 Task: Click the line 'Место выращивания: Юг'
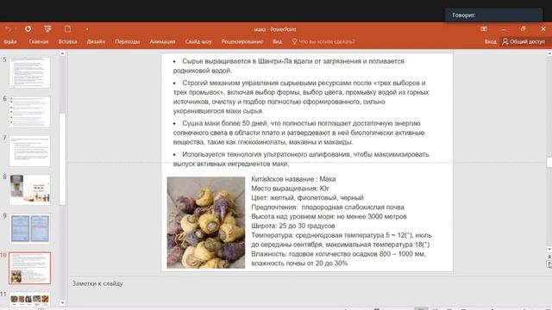pos(290,189)
